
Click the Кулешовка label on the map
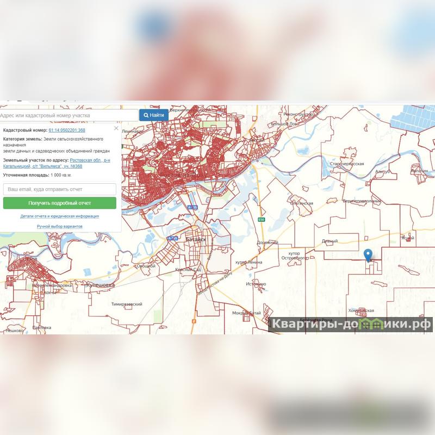click(x=101, y=285)
